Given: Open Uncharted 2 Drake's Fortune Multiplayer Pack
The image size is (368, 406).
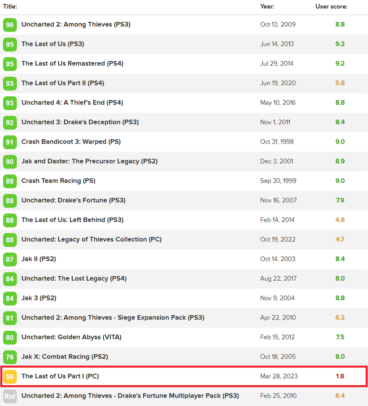Looking at the screenshot, I should [130, 396].
